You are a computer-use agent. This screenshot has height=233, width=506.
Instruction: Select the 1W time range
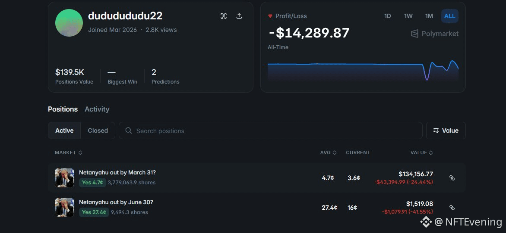coord(408,16)
